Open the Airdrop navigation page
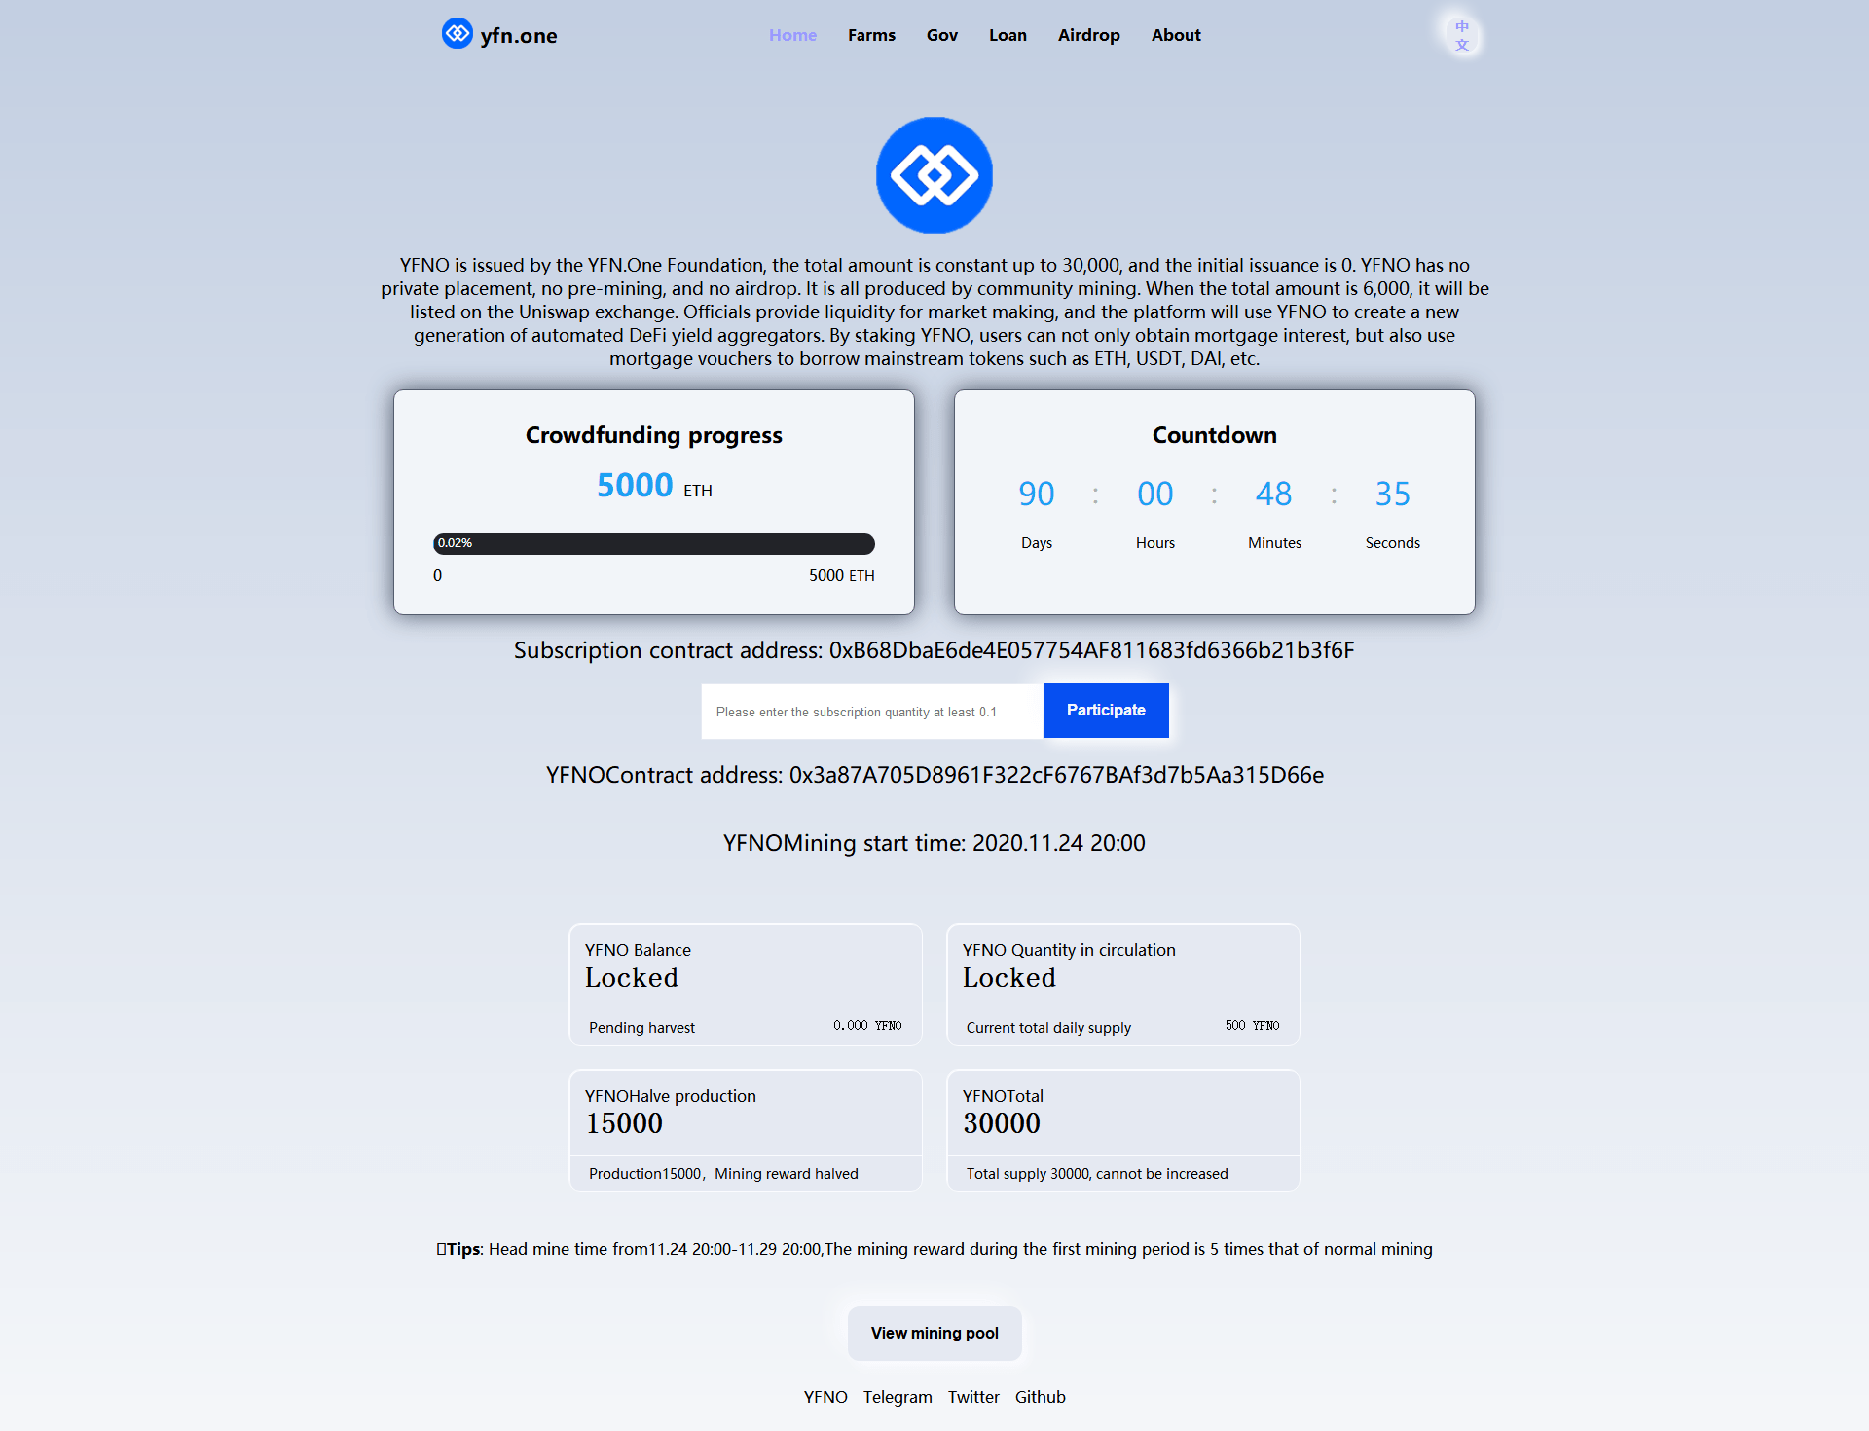The height and width of the screenshot is (1431, 1869). coord(1086,35)
